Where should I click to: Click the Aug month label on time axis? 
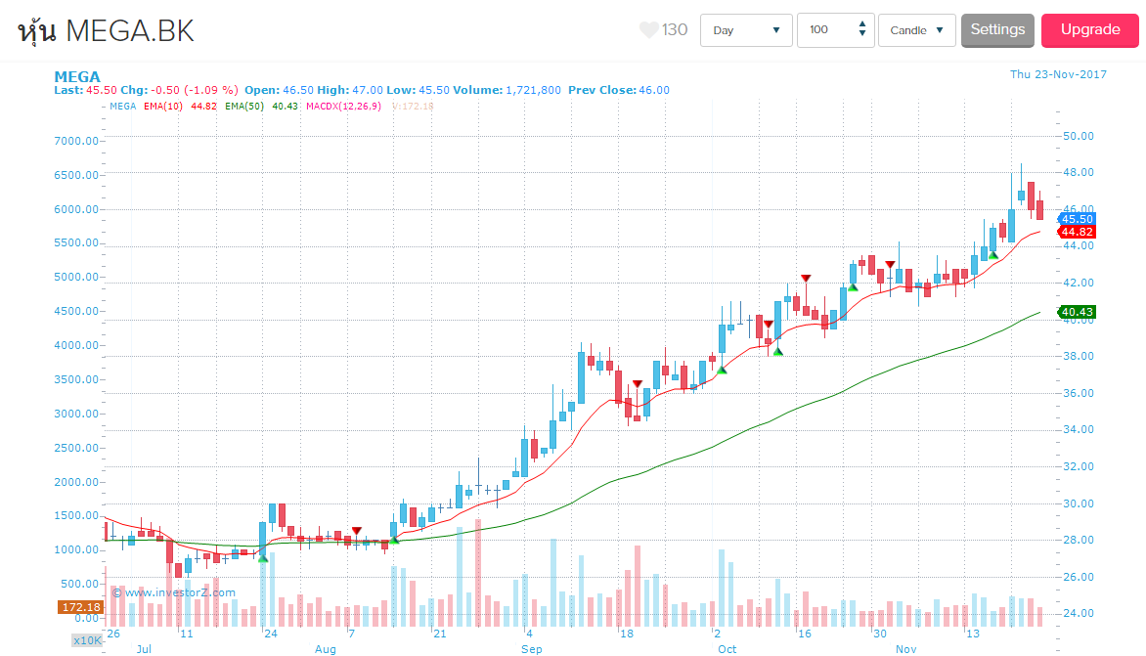(326, 649)
